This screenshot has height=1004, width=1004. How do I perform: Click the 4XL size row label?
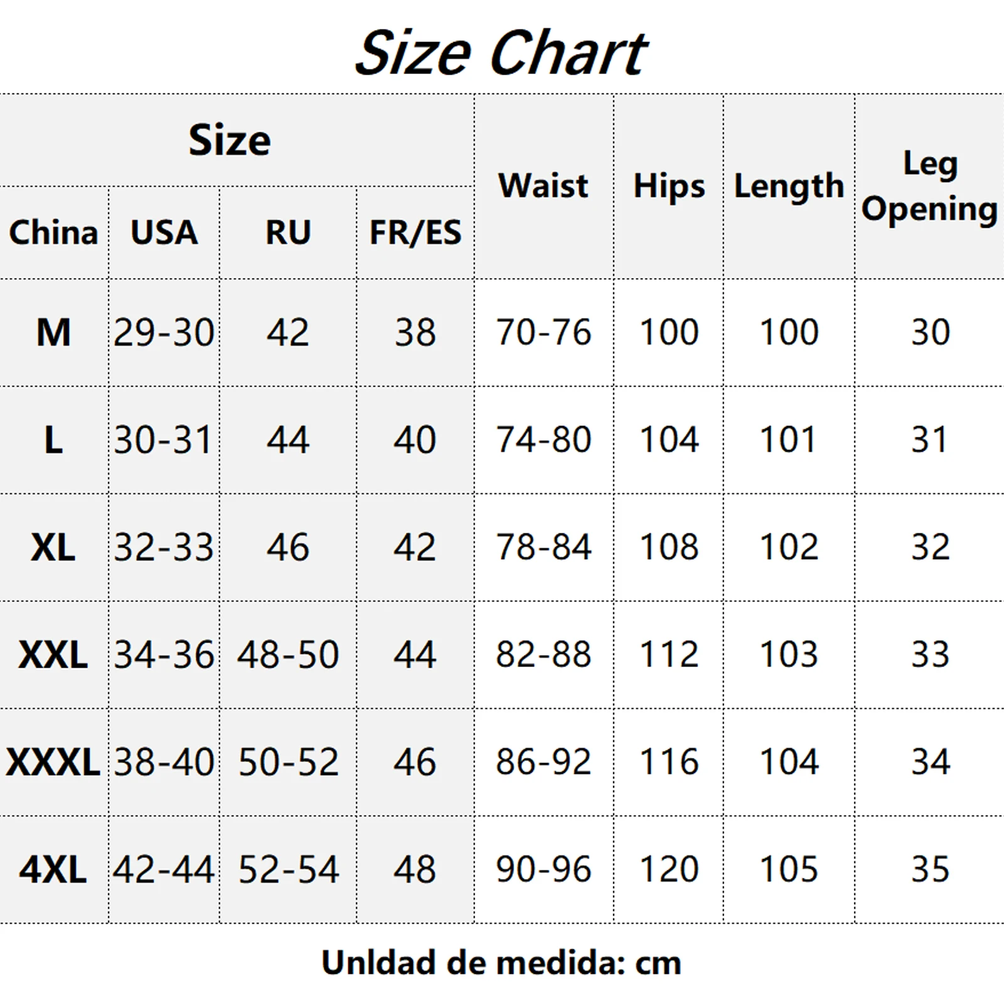tap(53, 870)
